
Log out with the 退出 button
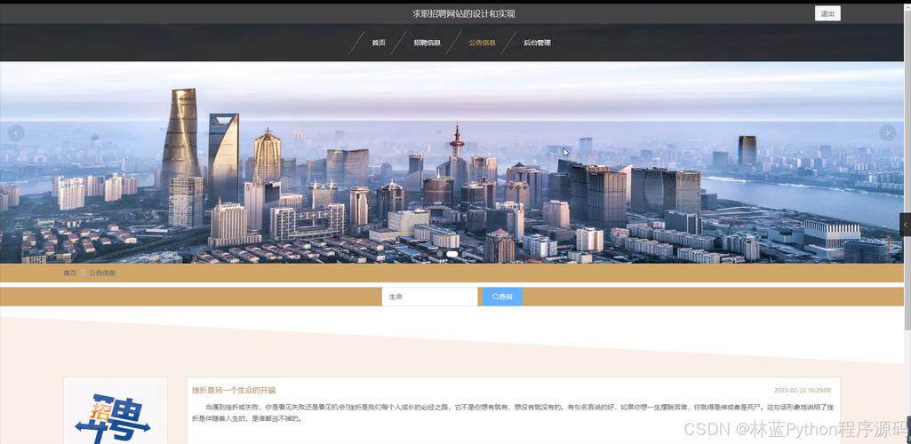[x=827, y=14]
